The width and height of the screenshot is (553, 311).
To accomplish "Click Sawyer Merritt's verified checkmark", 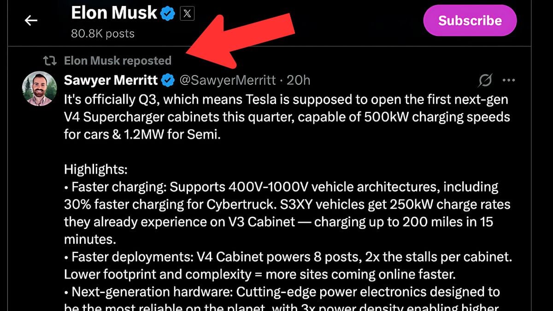I will tap(167, 80).
